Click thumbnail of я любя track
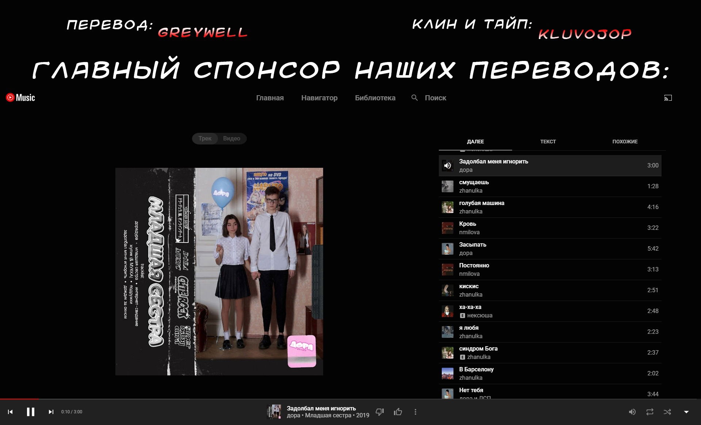The width and height of the screenshot is (701, 425). 448,332
